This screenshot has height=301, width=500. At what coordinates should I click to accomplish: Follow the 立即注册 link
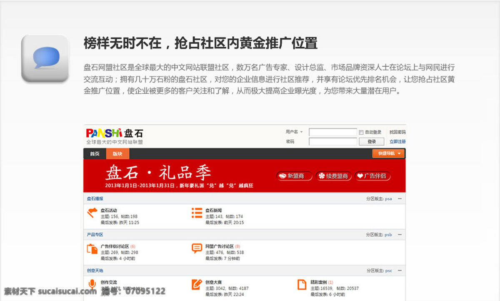pyautogui.click(x=397, y=142)
